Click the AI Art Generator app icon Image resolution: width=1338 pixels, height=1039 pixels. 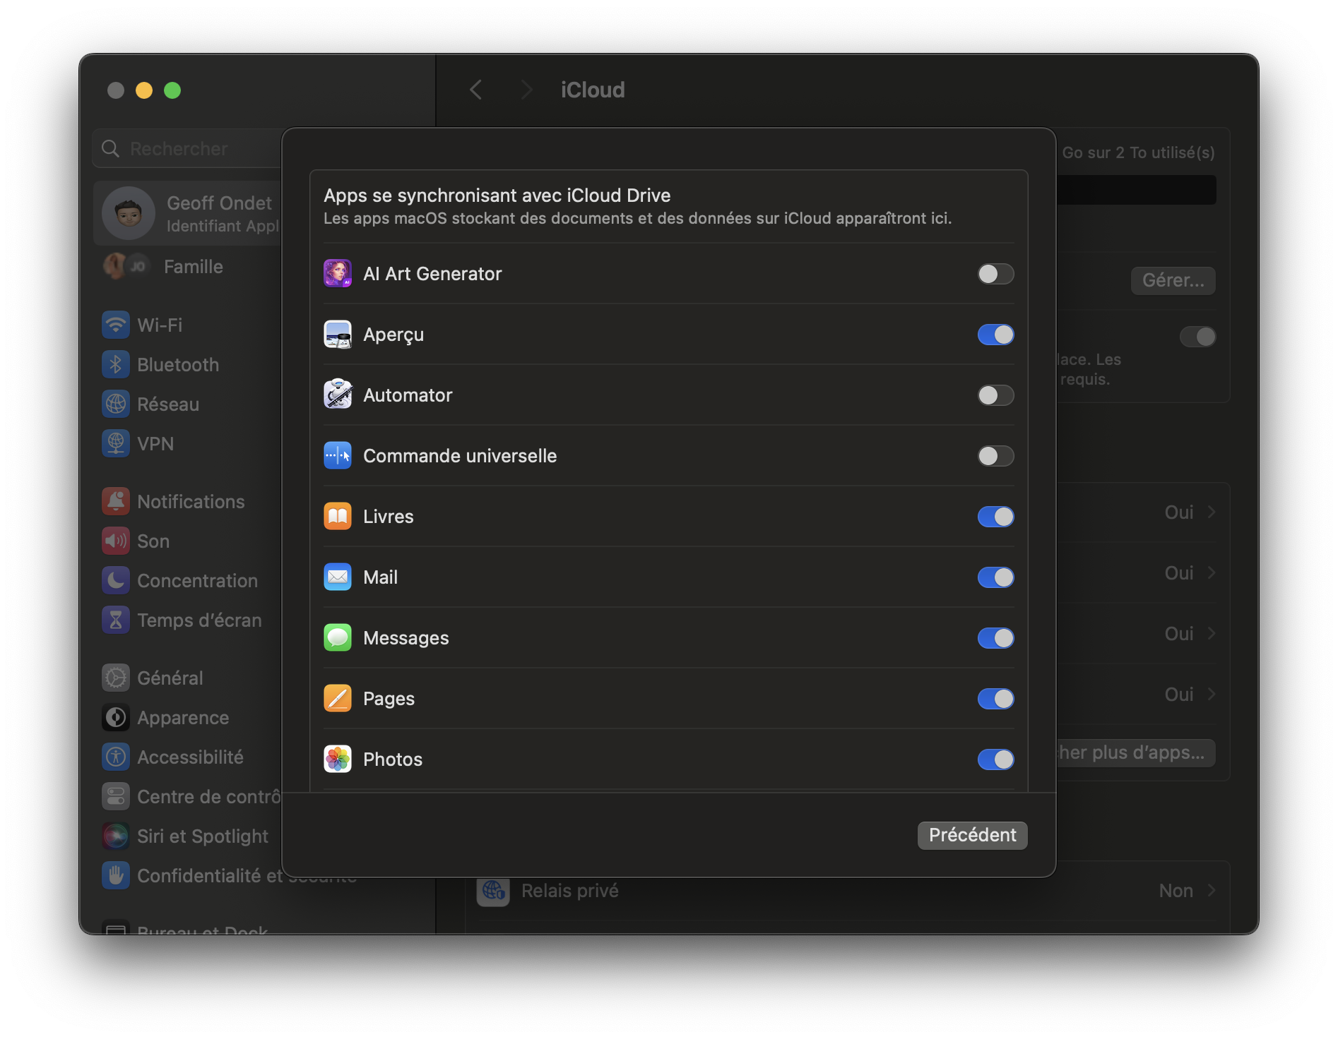tap(337, 274)
